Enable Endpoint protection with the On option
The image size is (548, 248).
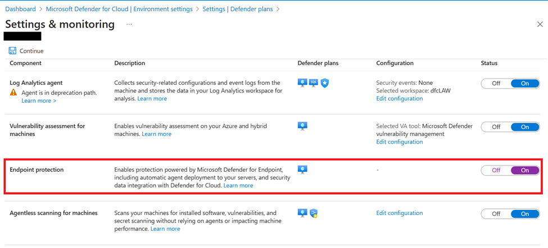(x=525, y=170)
